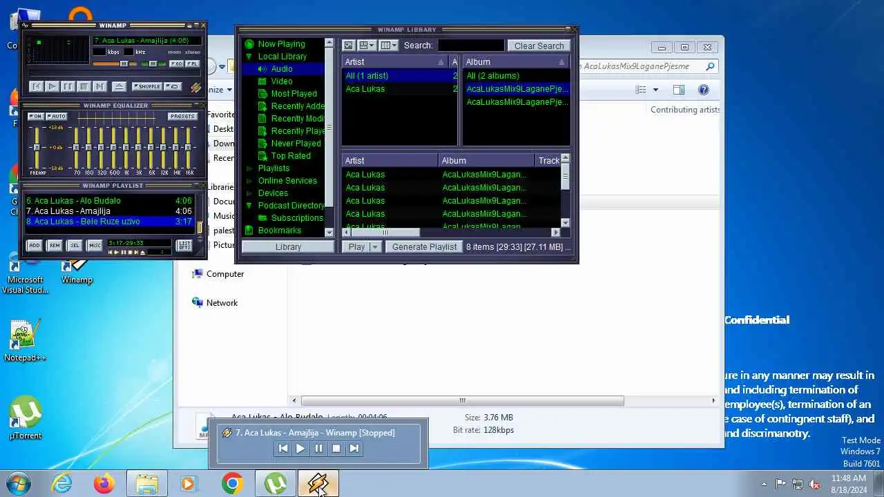The height and width of the screenshot is (497, 884).
Task: Open the dropdown arrow beside library Play
Action: point(375,247)
